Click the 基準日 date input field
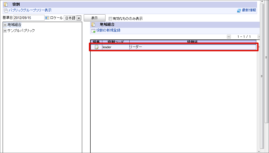This screenshot has height=153, width=269. coord(29,18)
